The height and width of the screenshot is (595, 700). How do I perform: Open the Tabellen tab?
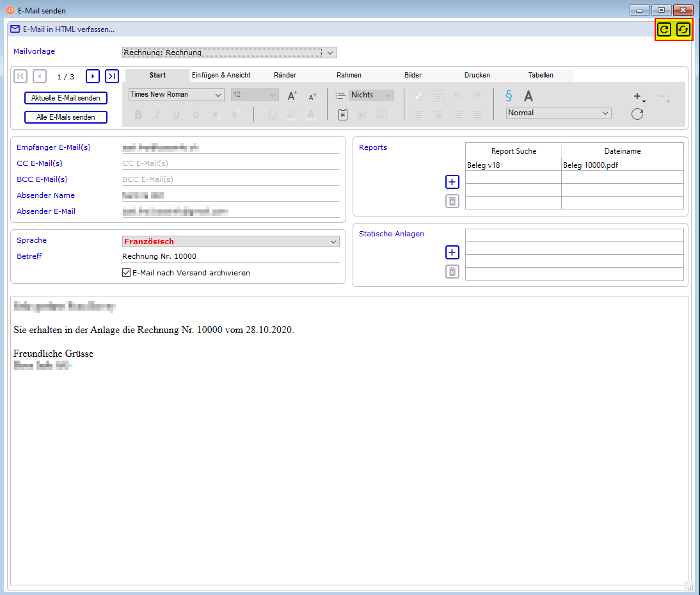point(541,75)
